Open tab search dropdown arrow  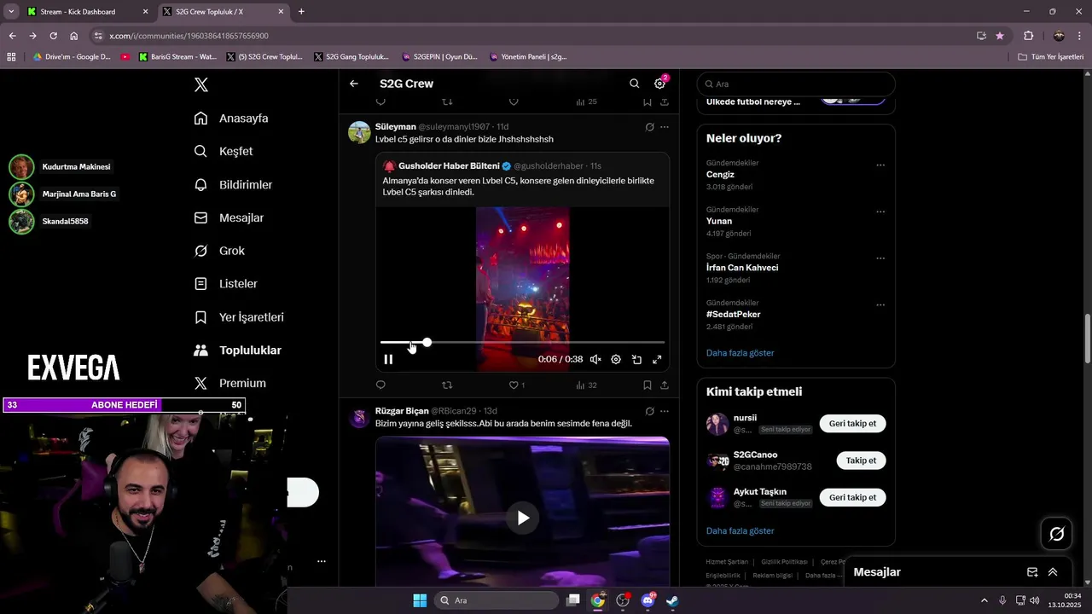pos(11,12)
